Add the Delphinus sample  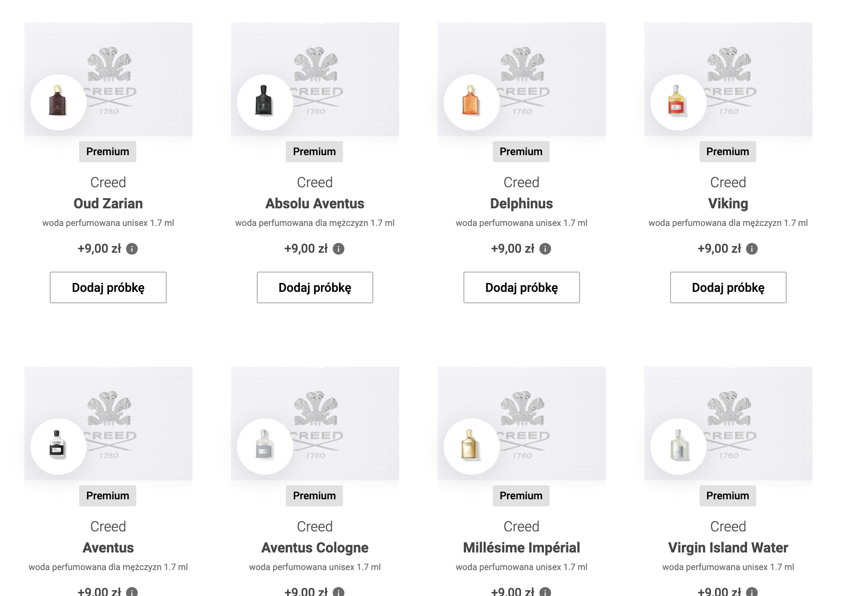[521, 287]
